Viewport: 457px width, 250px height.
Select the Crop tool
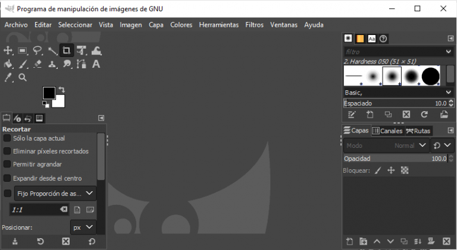coord(67,50)
